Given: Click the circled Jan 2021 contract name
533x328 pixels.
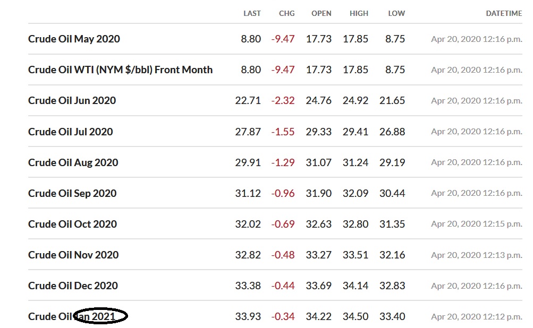Looking at the screenshot, I should tap(101, 316).
